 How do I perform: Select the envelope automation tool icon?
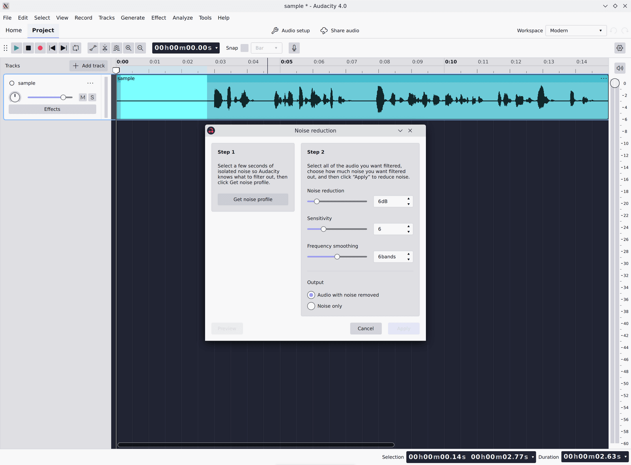click(x=93, y=48)
